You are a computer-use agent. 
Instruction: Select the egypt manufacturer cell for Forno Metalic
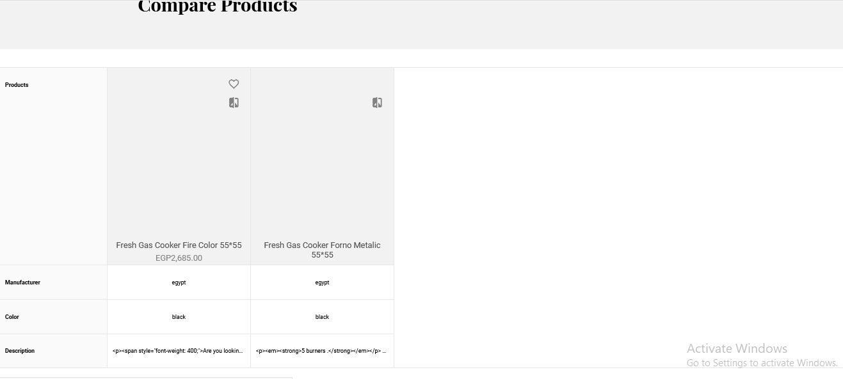(x=322, y=282)
